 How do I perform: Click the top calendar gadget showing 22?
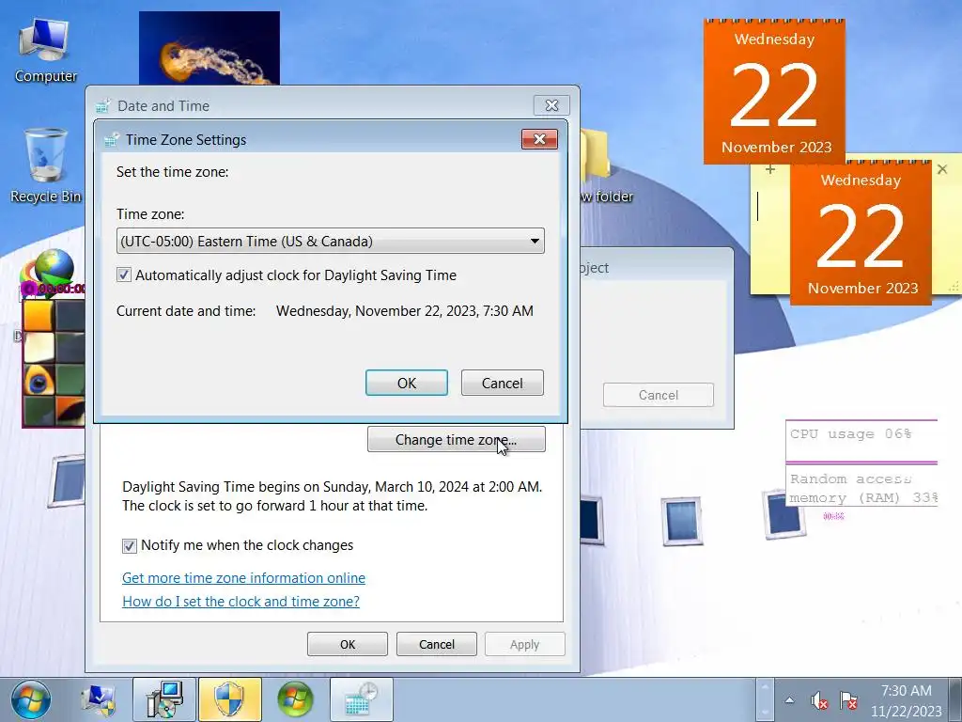774,91
